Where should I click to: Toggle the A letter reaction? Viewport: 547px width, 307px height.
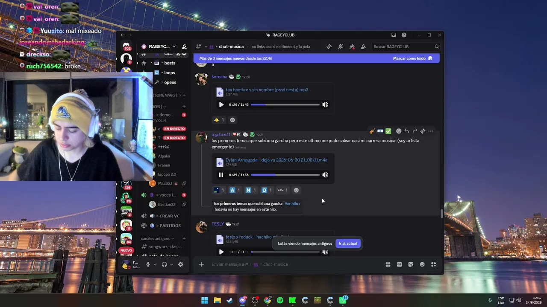[235, 190]
